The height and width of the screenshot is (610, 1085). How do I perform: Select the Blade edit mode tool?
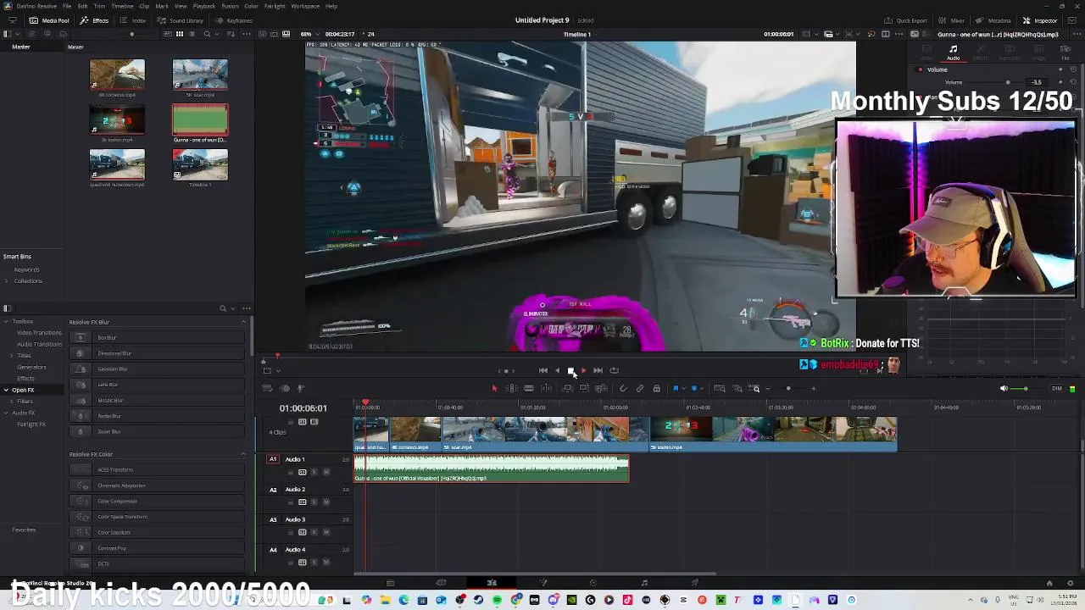pos(529,389)
